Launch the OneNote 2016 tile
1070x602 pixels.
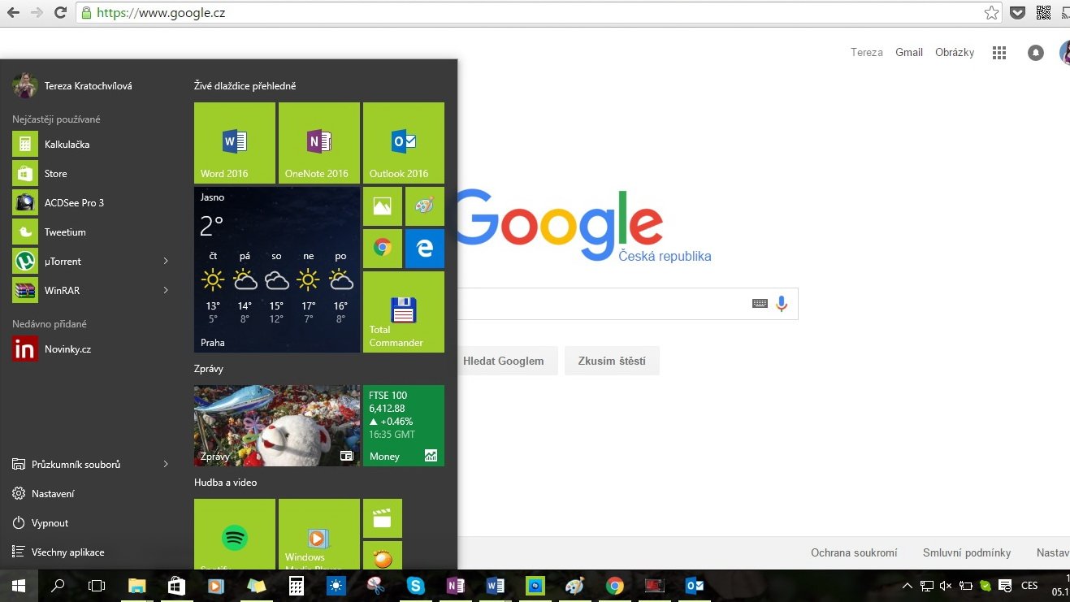click(x=319, y=143)
